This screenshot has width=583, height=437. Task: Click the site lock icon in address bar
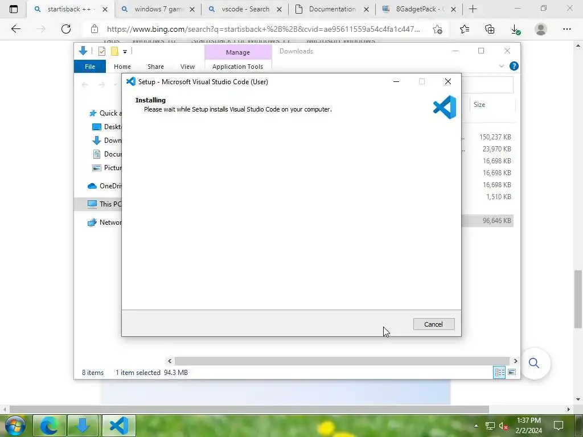pos(95,29)
